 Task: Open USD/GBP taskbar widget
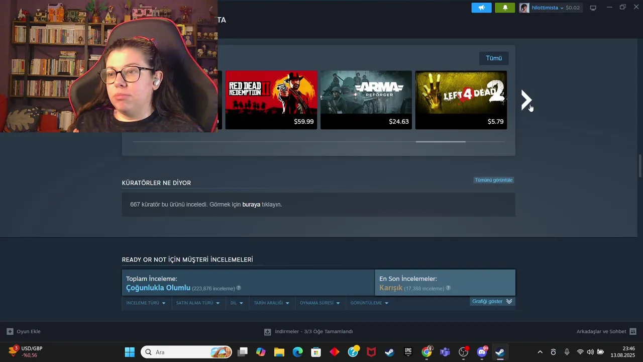(x=25, y=351)
